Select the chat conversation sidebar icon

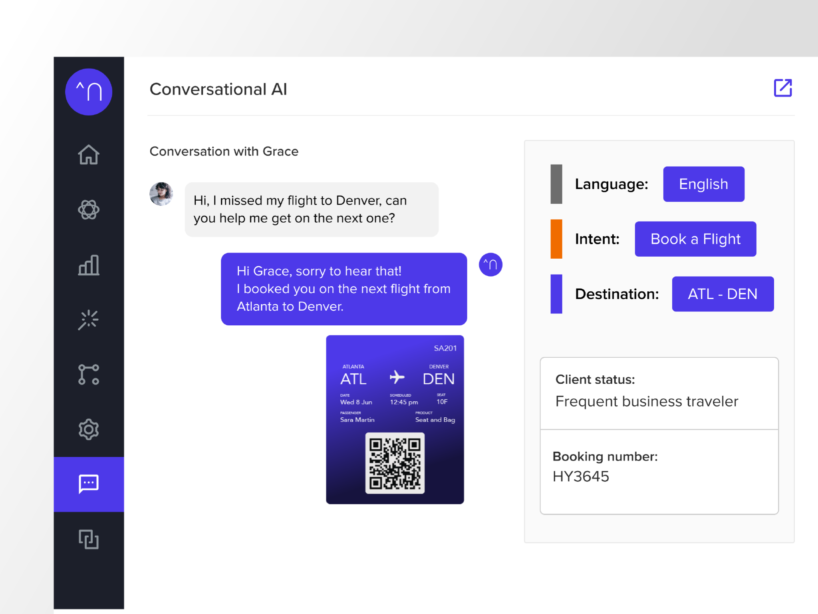89,484
